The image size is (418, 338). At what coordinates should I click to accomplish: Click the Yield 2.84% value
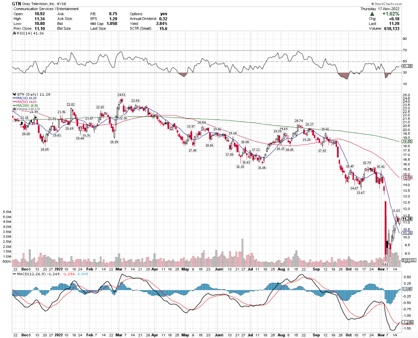(x=162, y=24)
